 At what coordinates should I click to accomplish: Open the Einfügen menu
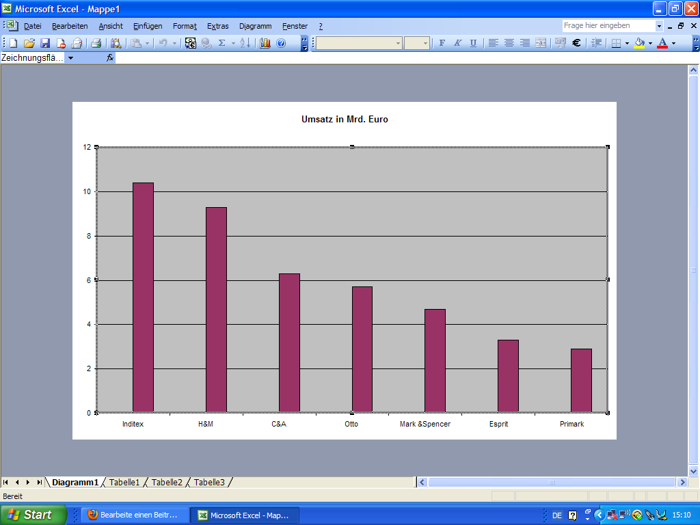pyautogui.click(x=148, y=26)
